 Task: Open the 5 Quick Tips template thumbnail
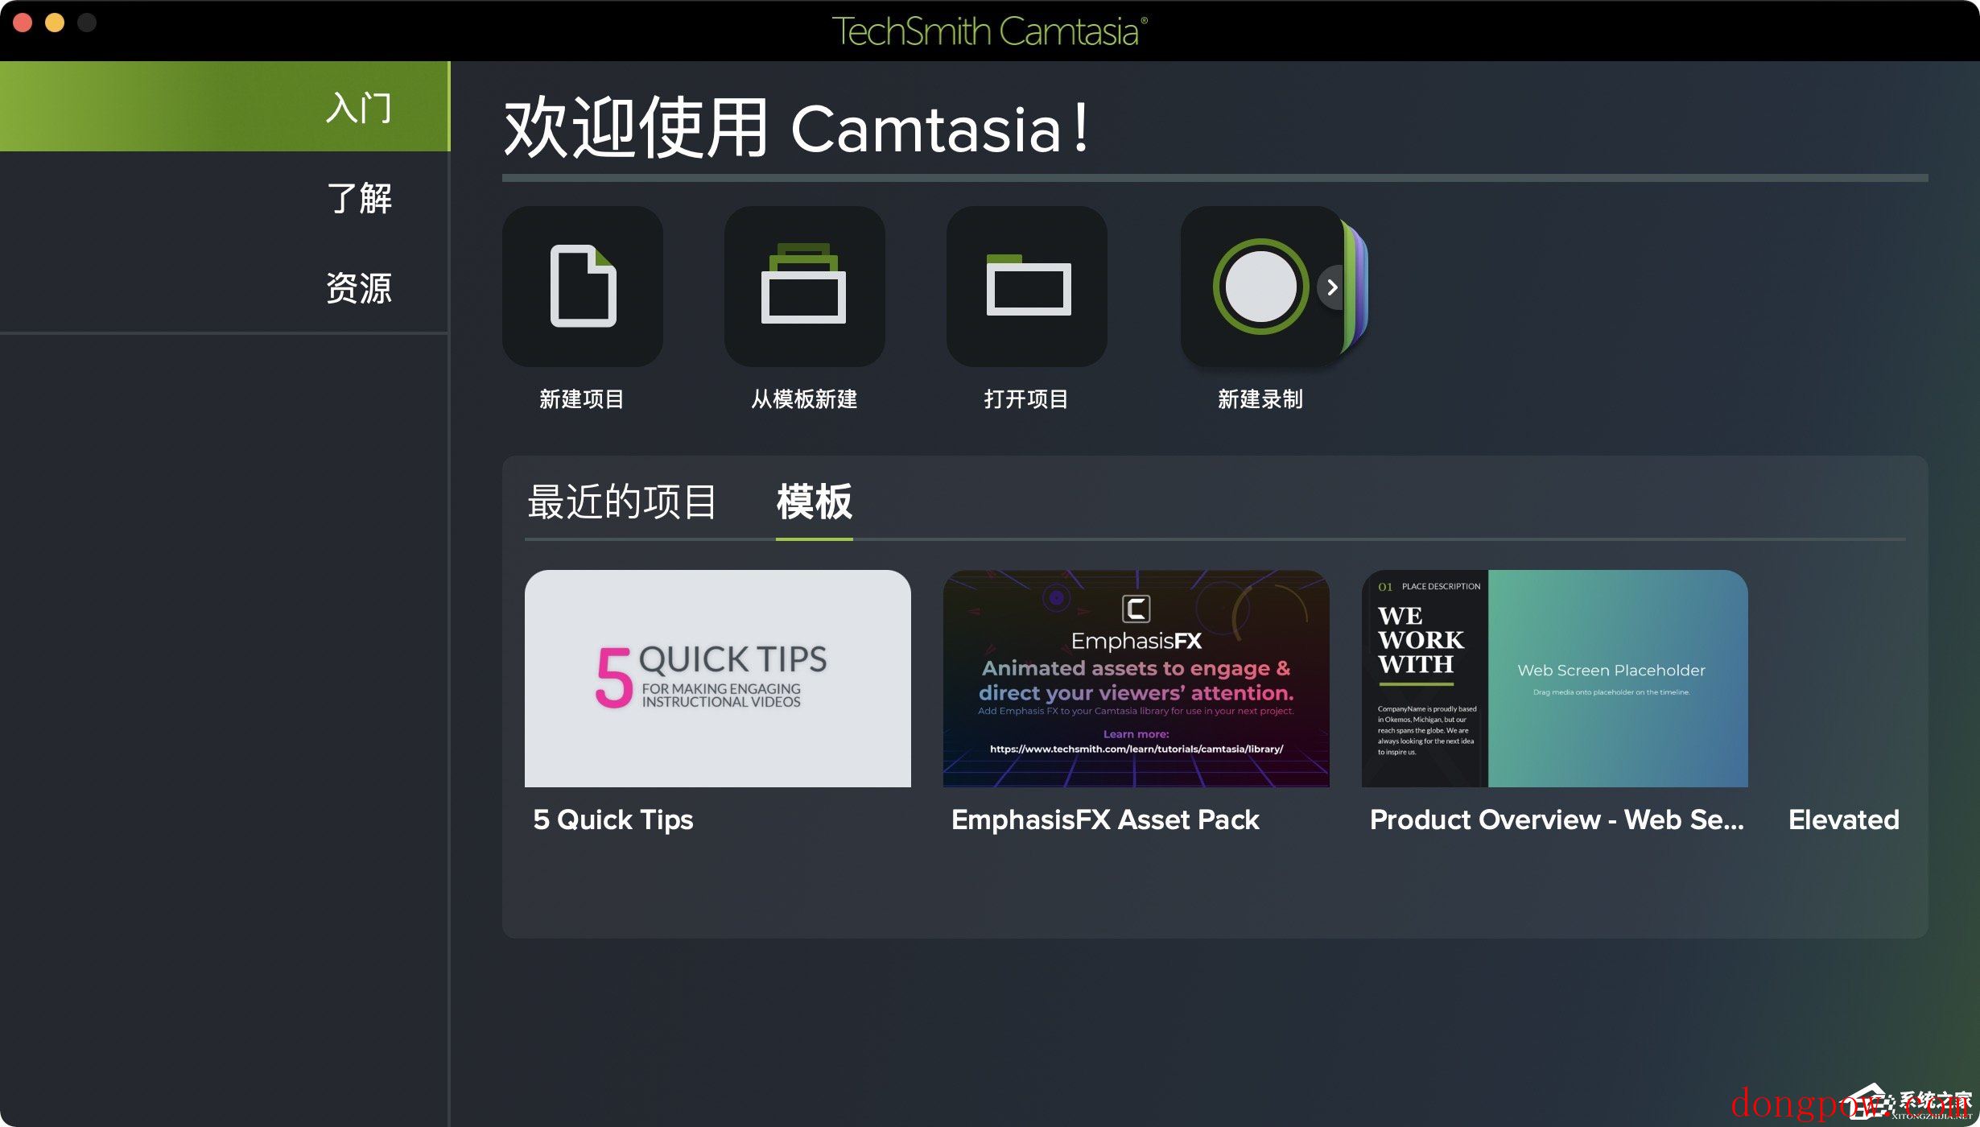tap(718, 679)
